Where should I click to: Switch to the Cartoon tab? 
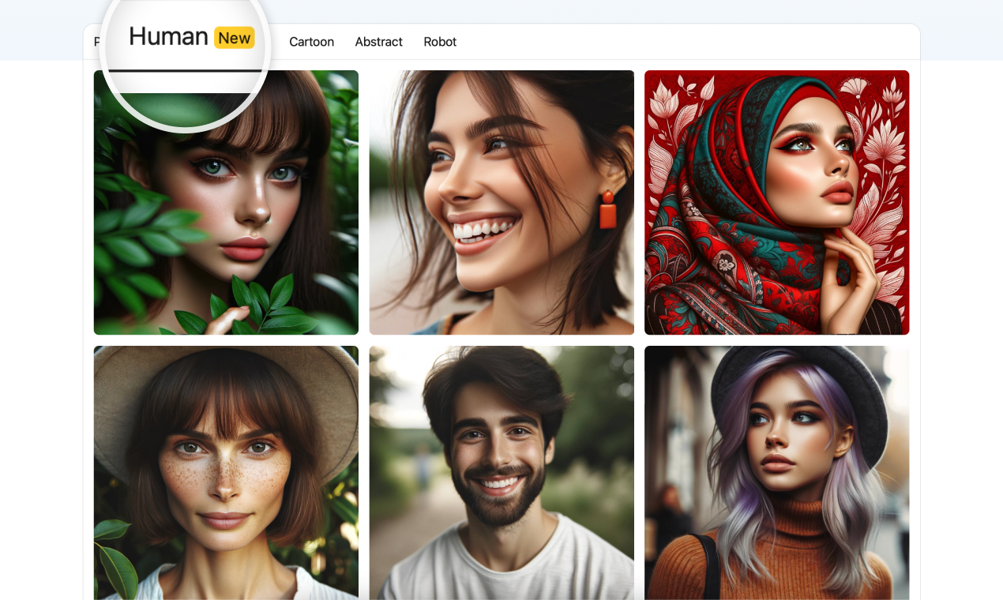tap(311, 42)
